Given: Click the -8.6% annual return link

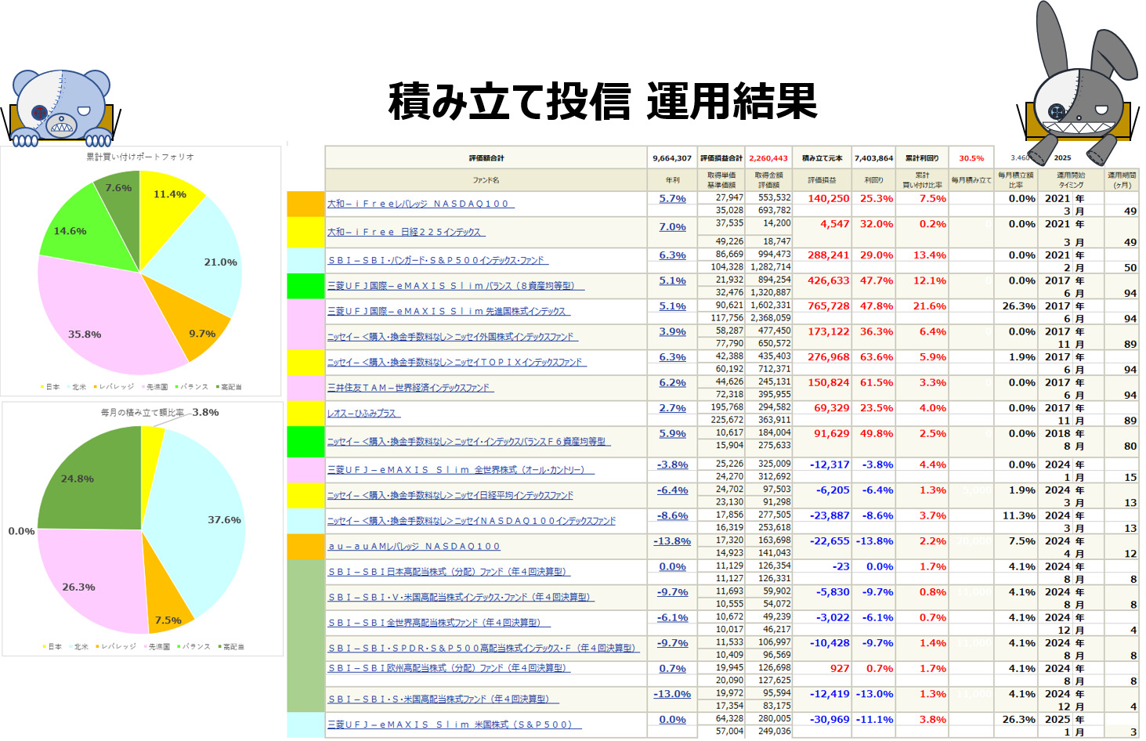Looking at the screenshot, I should (672, 516).
